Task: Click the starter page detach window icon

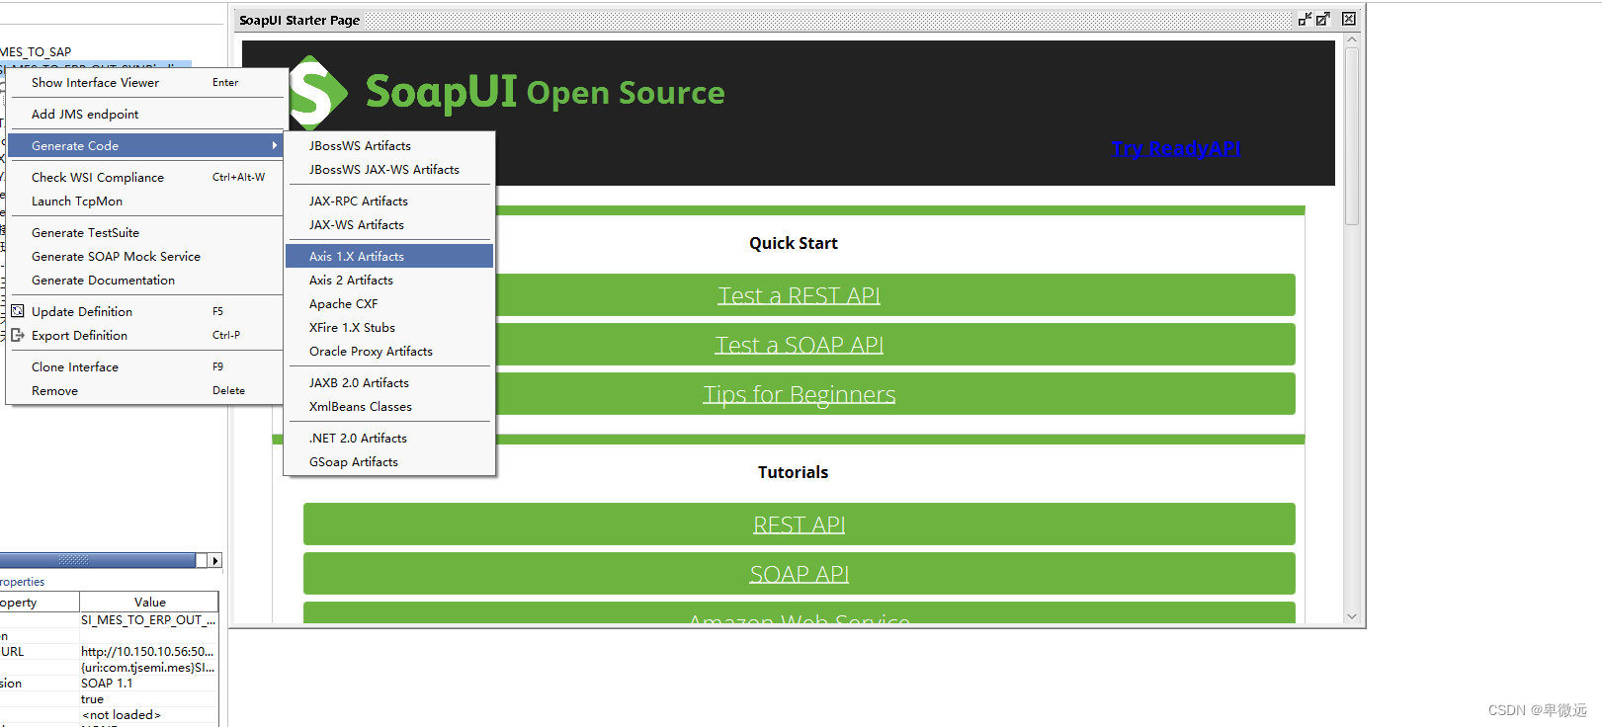Action: [1306, 19]
